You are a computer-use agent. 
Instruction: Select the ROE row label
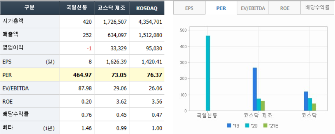[x=7, y=101]
